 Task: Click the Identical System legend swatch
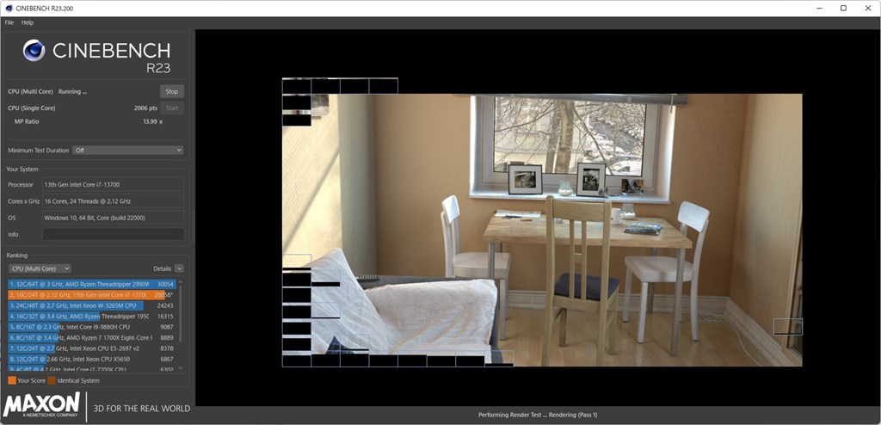point(51,380)
